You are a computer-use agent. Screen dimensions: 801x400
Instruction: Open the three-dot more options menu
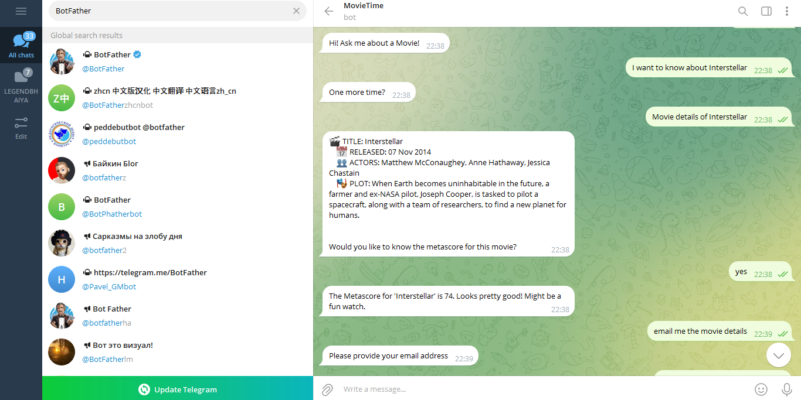click(787, 11)
